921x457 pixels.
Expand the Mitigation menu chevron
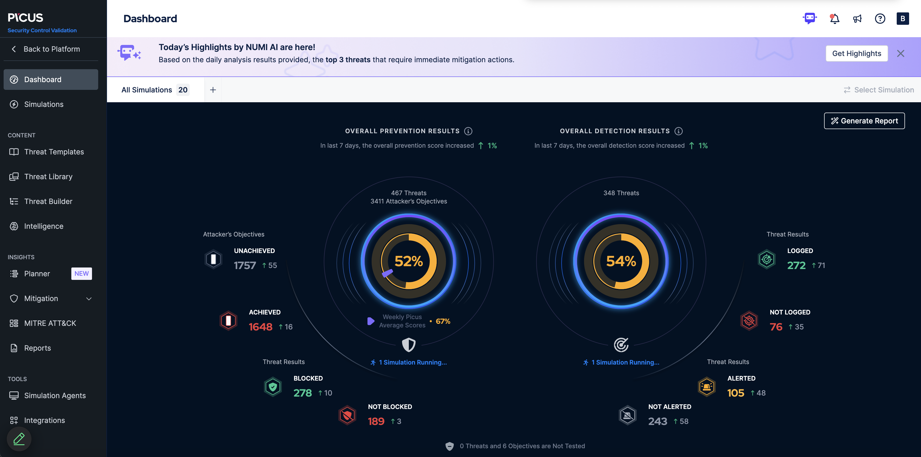tap(89, 299)
